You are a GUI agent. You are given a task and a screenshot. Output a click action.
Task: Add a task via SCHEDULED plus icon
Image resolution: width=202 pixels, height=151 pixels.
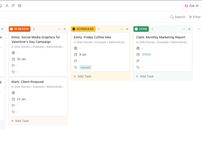pyautogui.click(x=127, y=29)
